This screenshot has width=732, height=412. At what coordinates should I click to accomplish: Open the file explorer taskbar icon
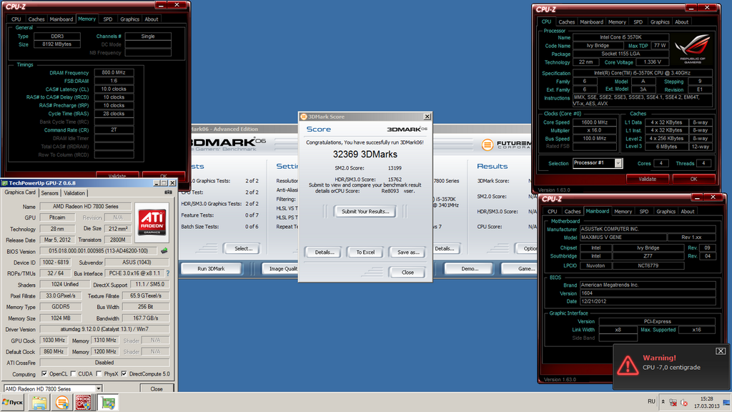coord(39,402)
